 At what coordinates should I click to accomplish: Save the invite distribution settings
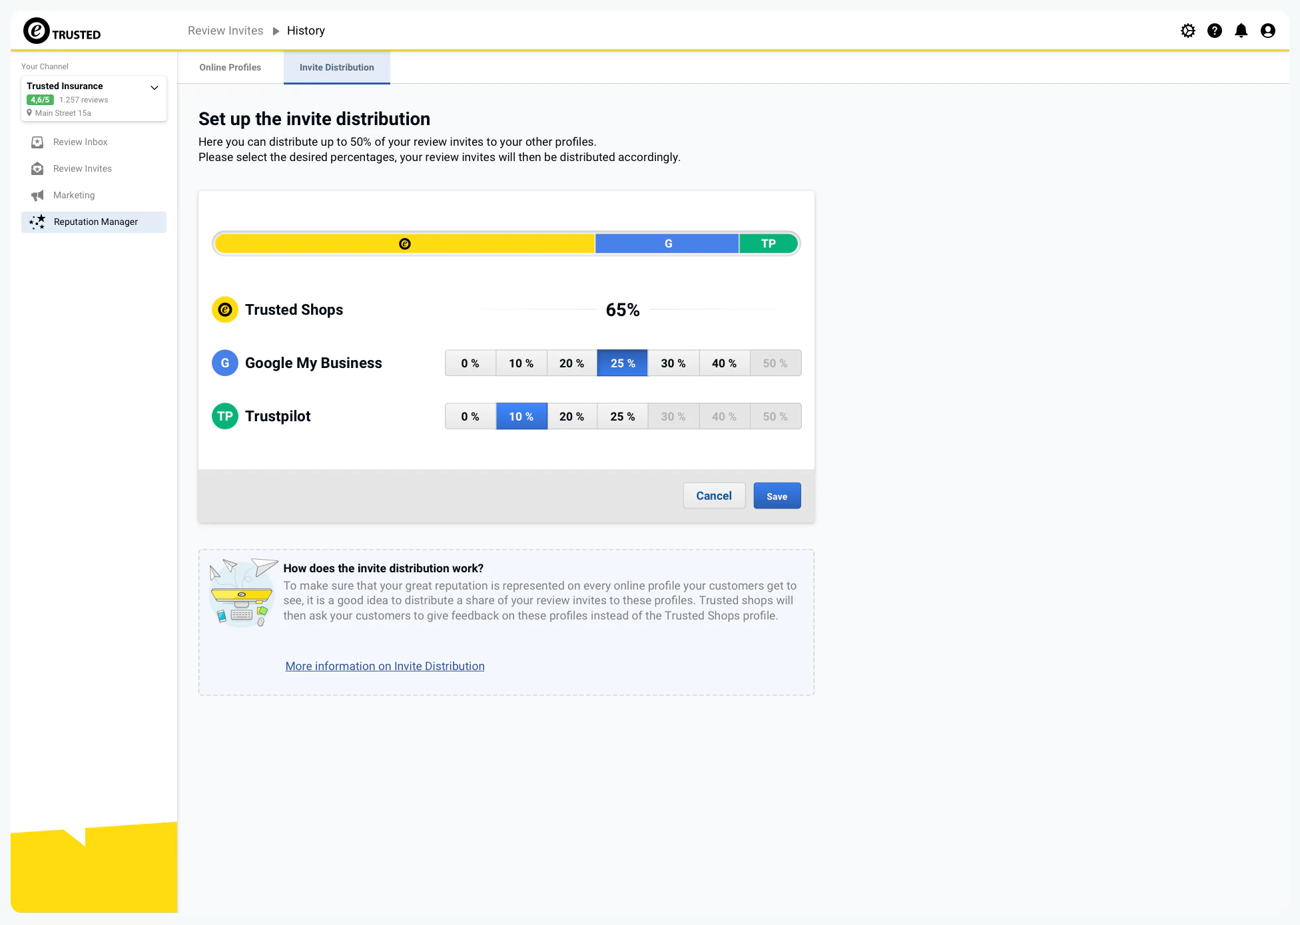777,495
